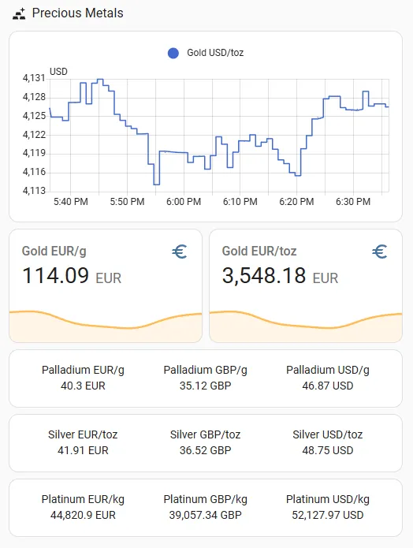The image size is (413, 548).
Task: Click the 6:10 PM axis label
Action: pos(240,202)
